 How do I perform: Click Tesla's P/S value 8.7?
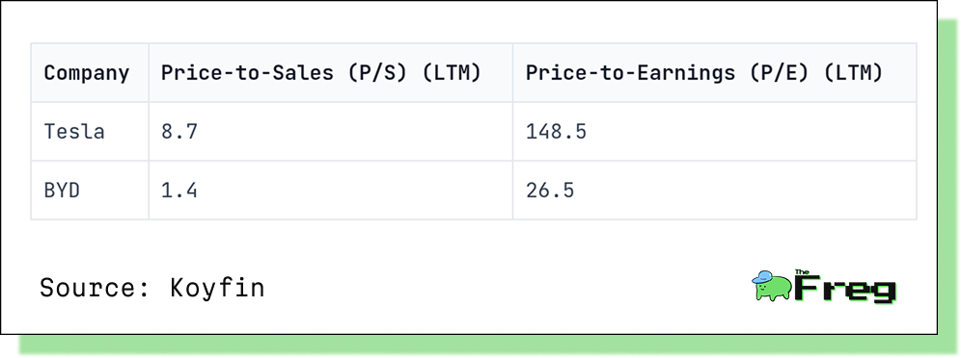click(178, 131)
